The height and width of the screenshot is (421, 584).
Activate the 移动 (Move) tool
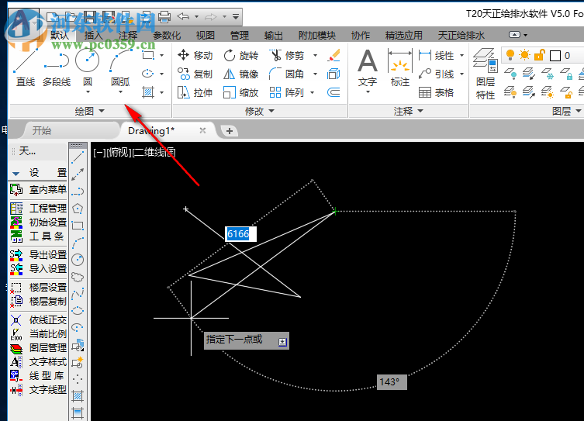[195, 55]
